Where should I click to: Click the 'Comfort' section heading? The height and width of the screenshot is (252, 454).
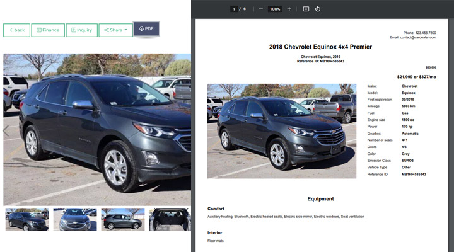tap(216, 209)
